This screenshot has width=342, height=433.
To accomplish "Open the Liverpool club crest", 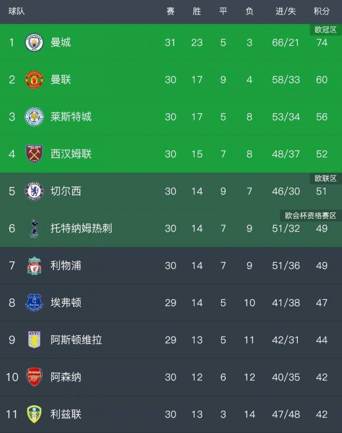I will (34, 266).
